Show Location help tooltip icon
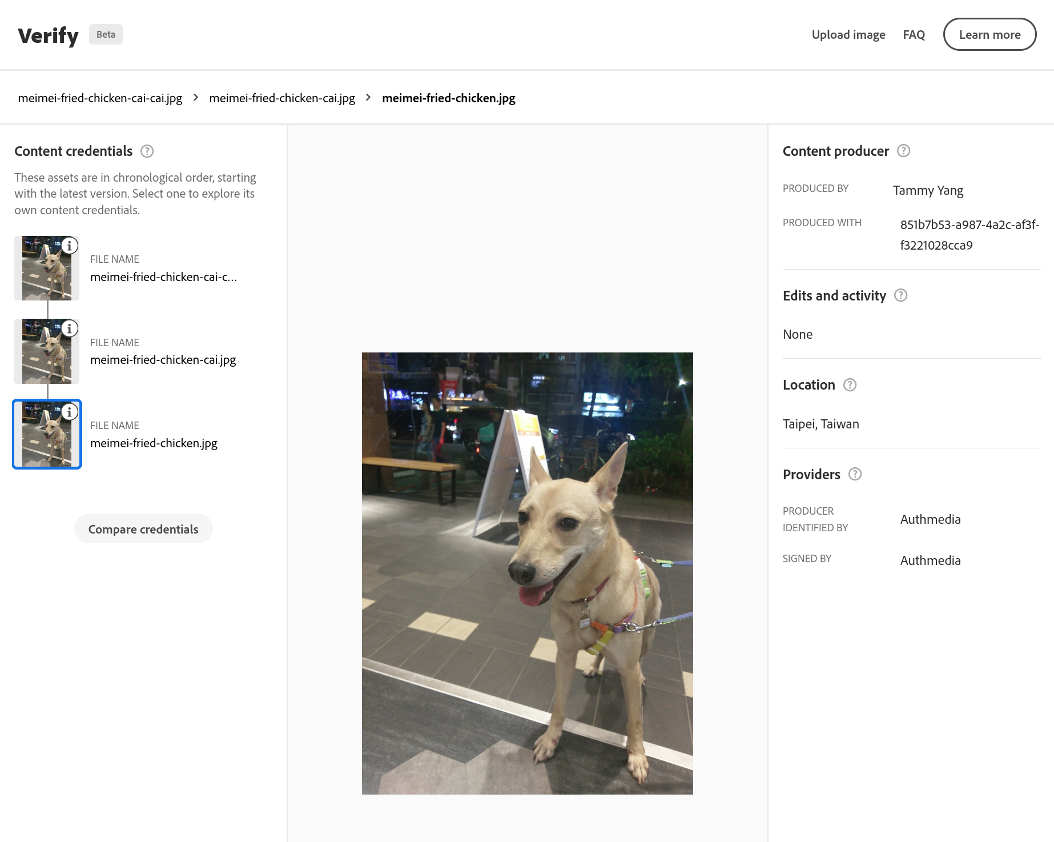 [850, 385]
